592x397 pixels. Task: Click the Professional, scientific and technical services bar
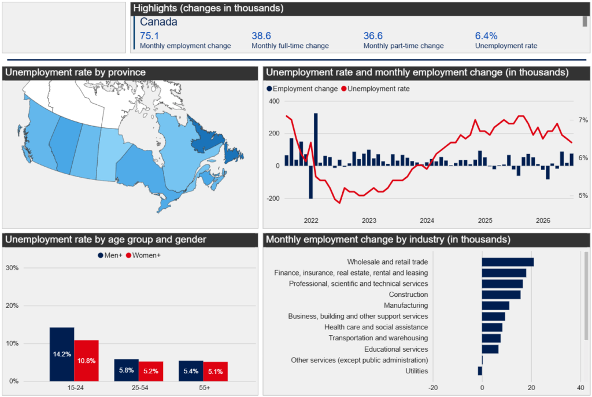[502, 284]
